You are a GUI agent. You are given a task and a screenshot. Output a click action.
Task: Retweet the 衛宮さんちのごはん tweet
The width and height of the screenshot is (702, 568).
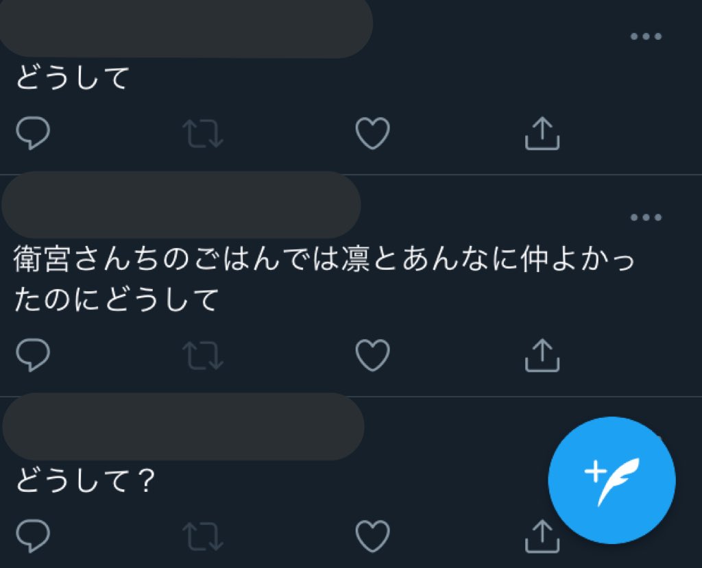(x=203, y=356)
